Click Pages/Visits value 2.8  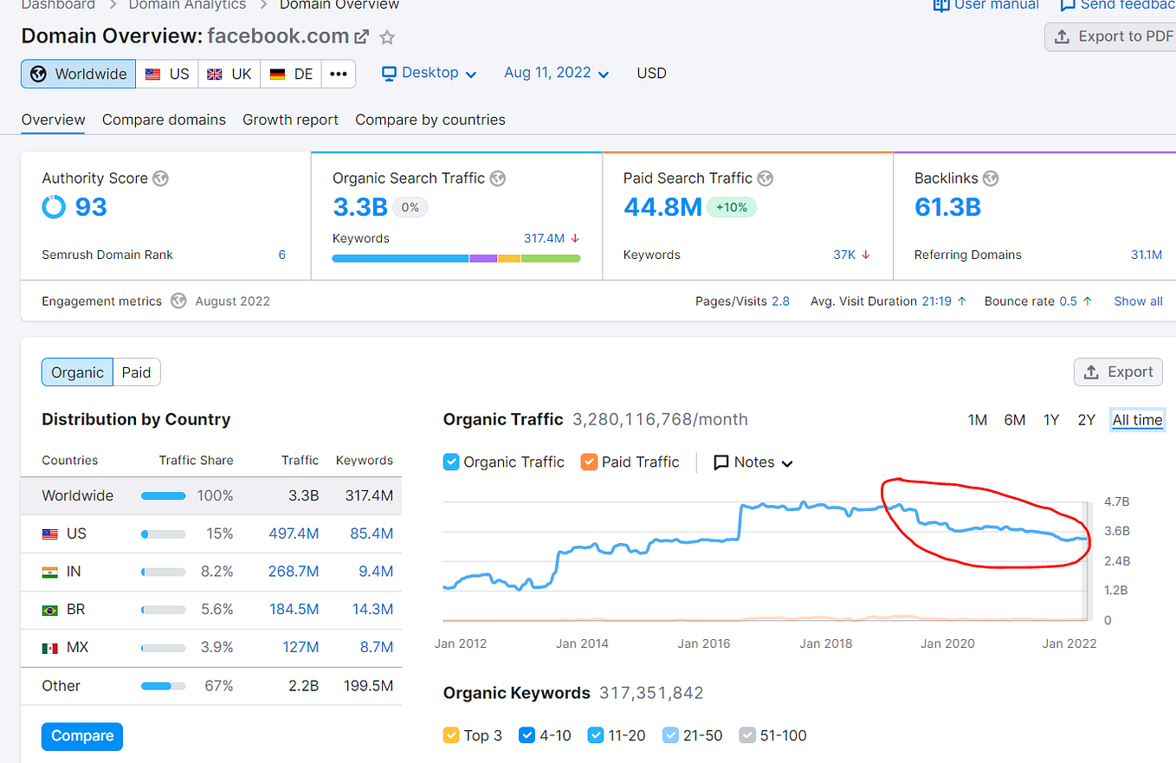click(x=780, y=301)
